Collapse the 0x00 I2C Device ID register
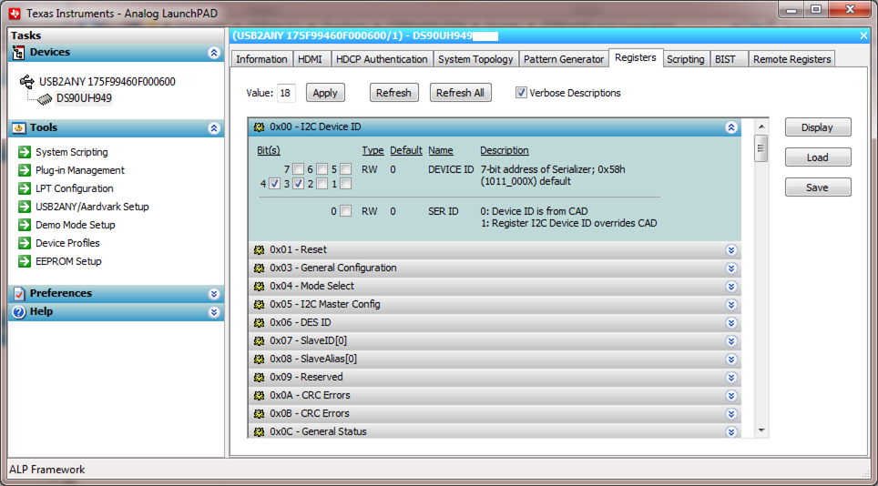Image resolution: width=878 pixels, height=486 pixels. (x=731, y=127)
